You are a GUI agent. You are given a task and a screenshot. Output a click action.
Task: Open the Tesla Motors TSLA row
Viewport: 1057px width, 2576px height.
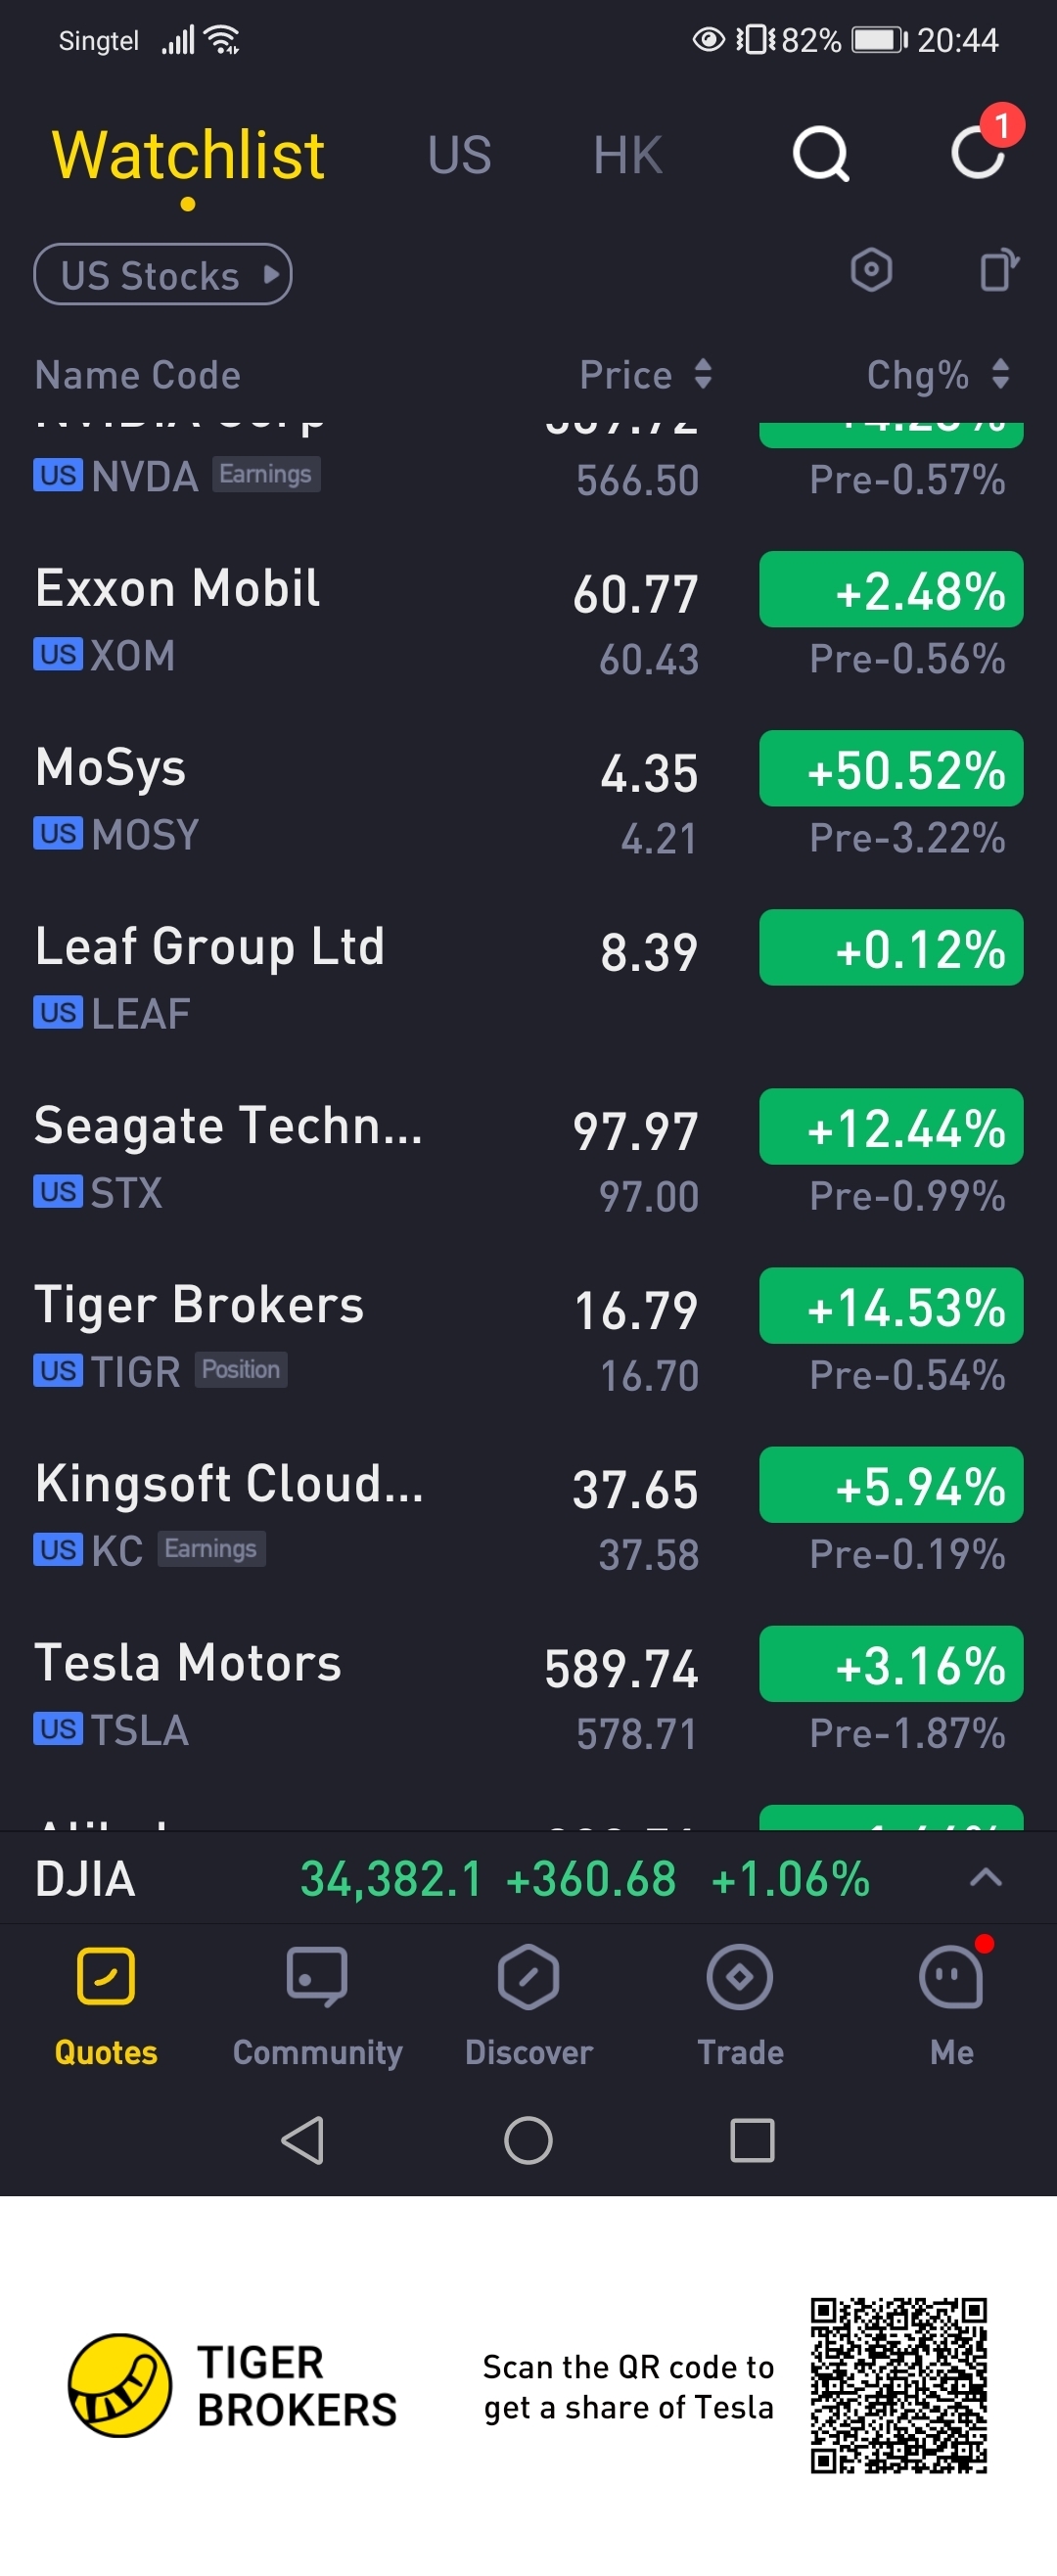pos(528,1695)
